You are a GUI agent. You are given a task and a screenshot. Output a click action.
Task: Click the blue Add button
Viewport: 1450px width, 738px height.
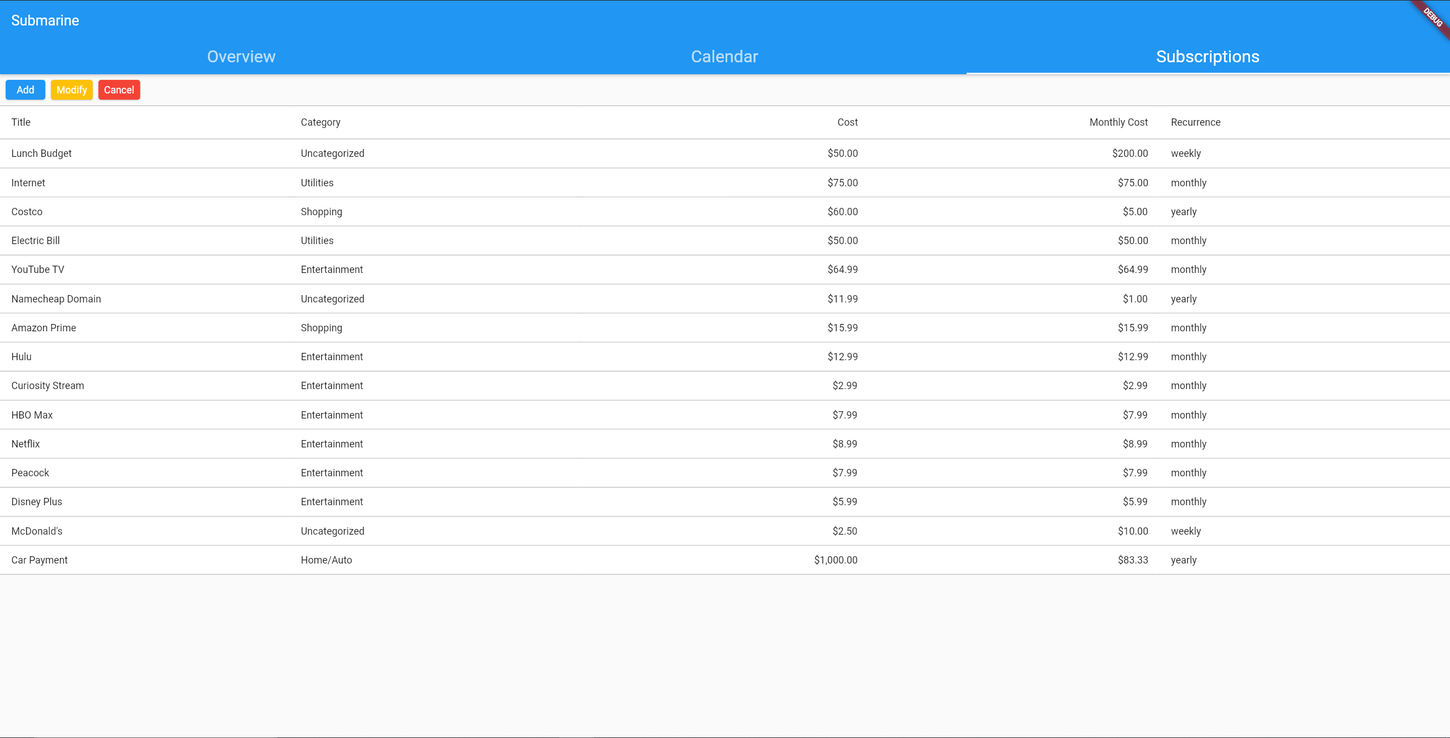(x=25, y=90)
